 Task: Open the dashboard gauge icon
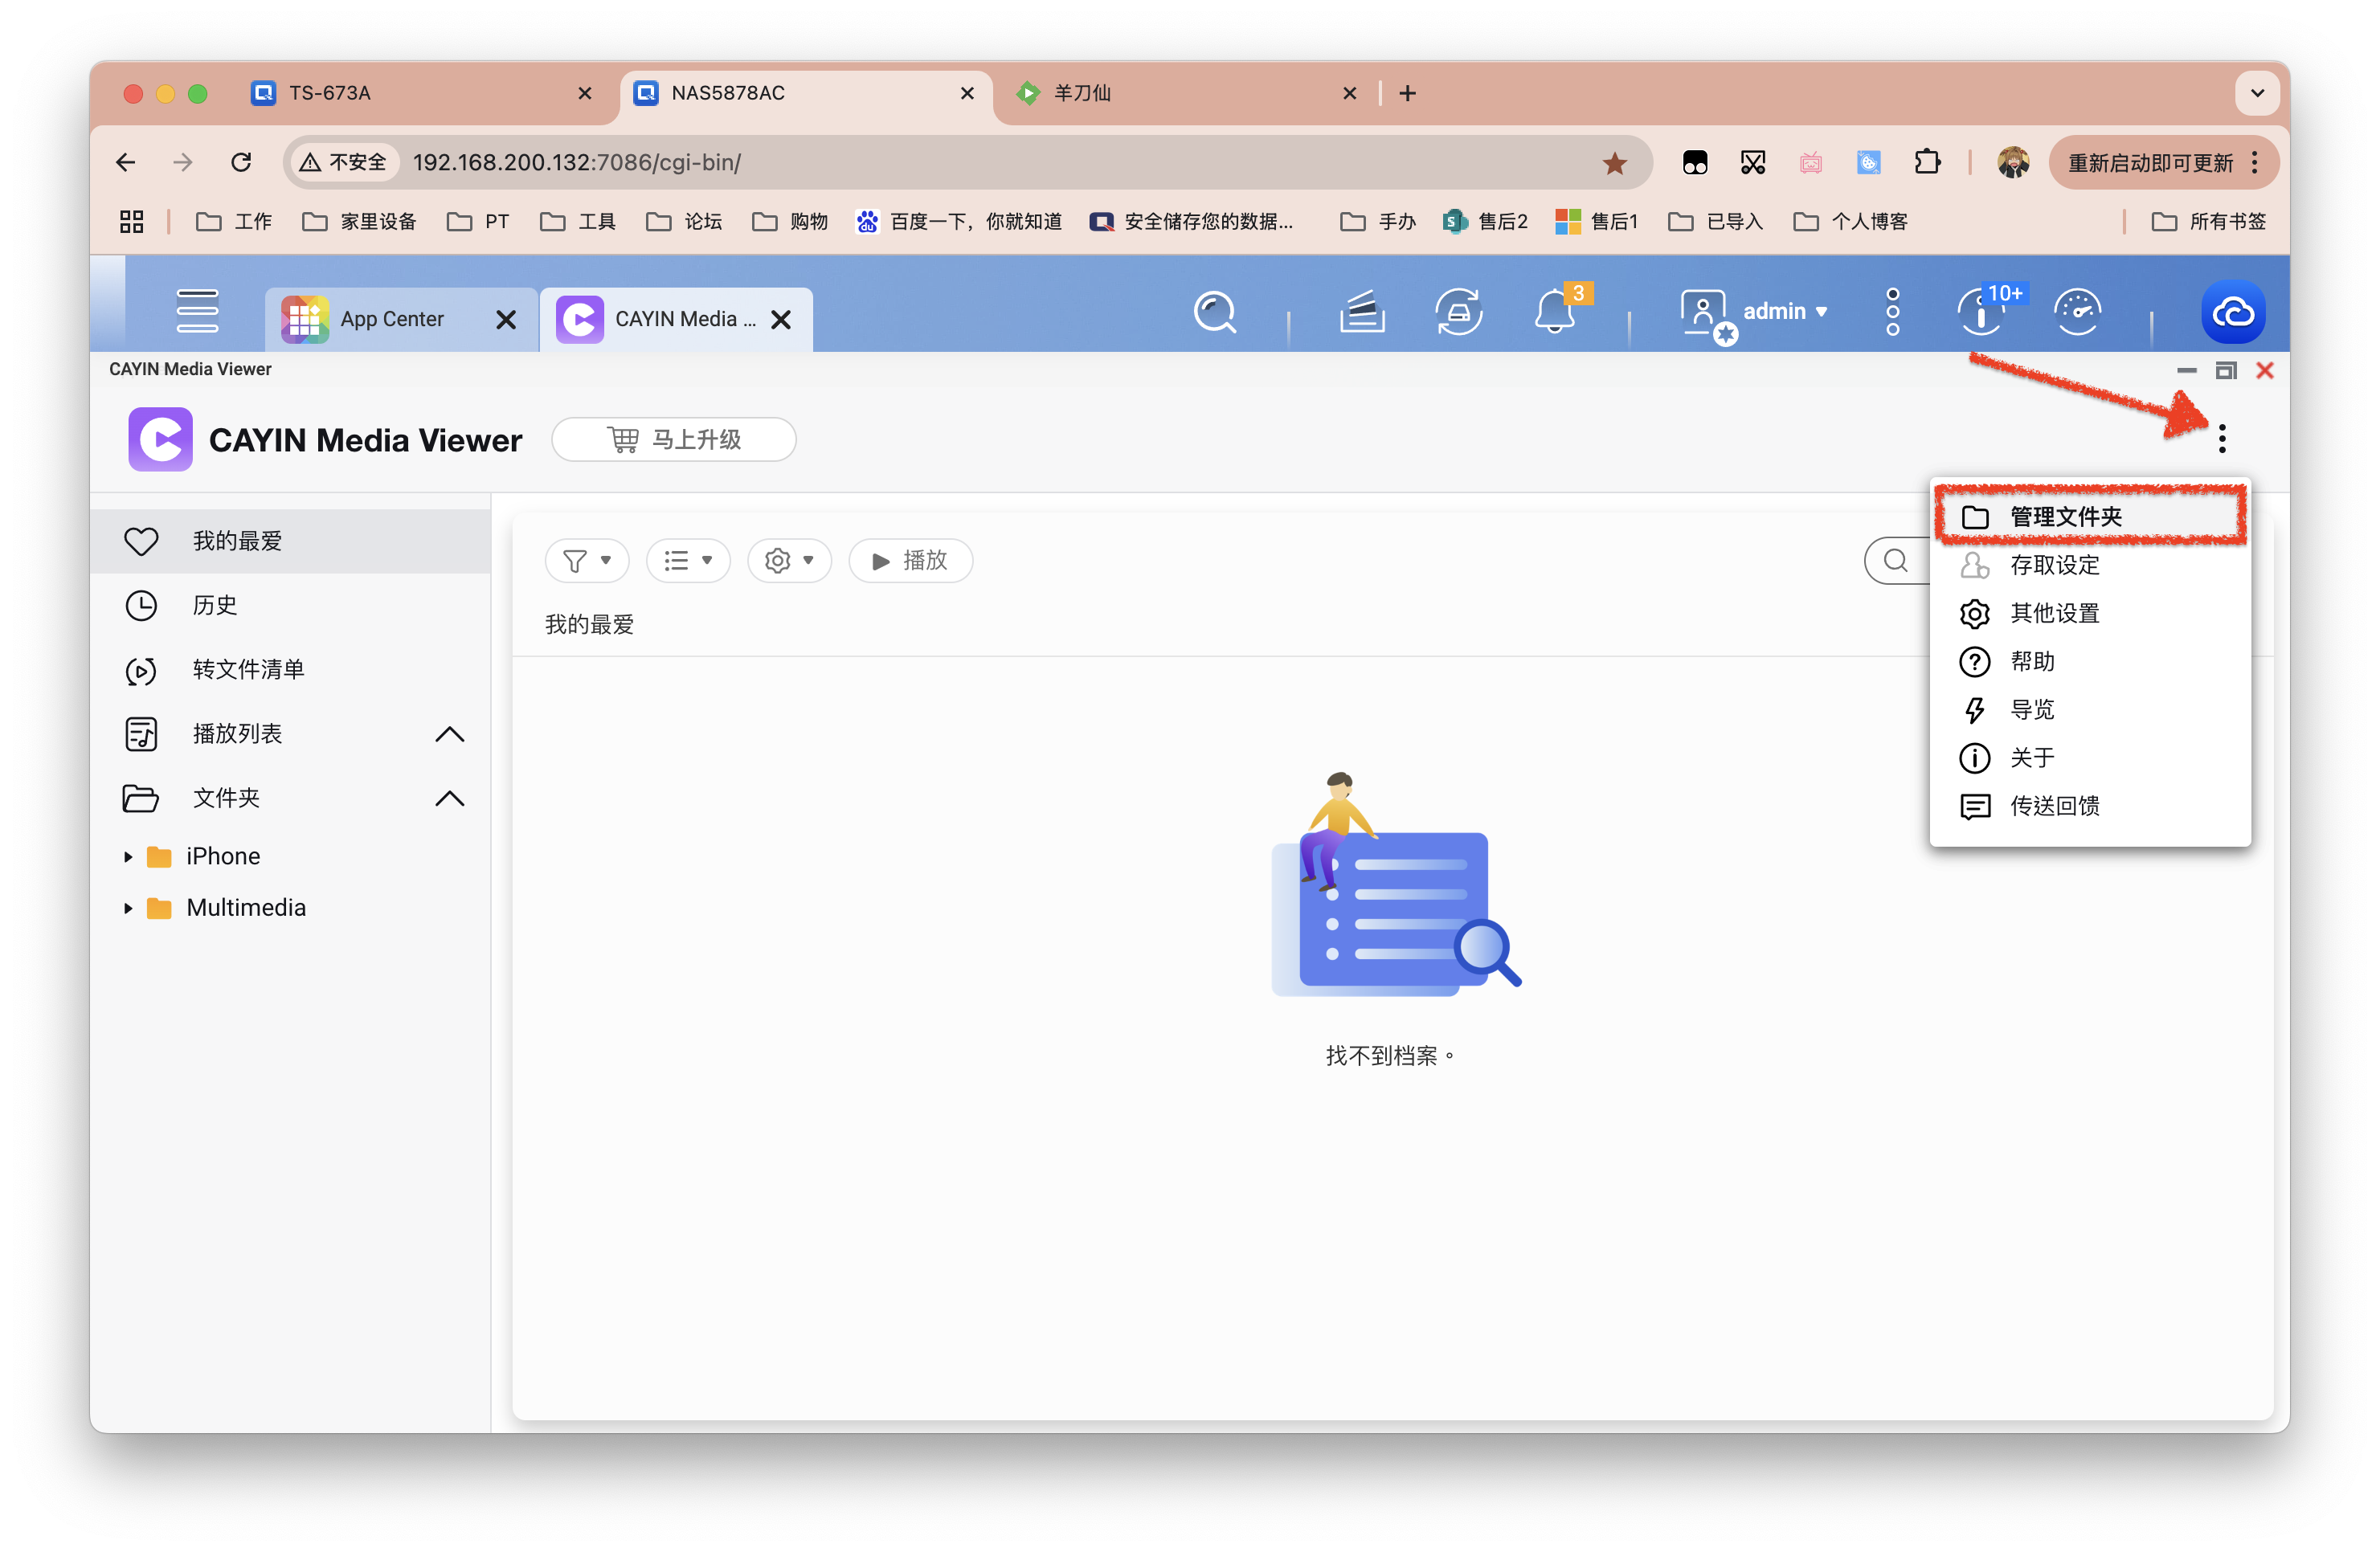(2077, 312)
